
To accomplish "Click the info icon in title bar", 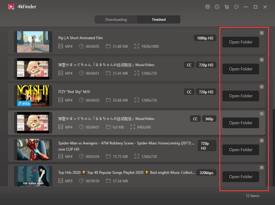I will tap(217, 7).
